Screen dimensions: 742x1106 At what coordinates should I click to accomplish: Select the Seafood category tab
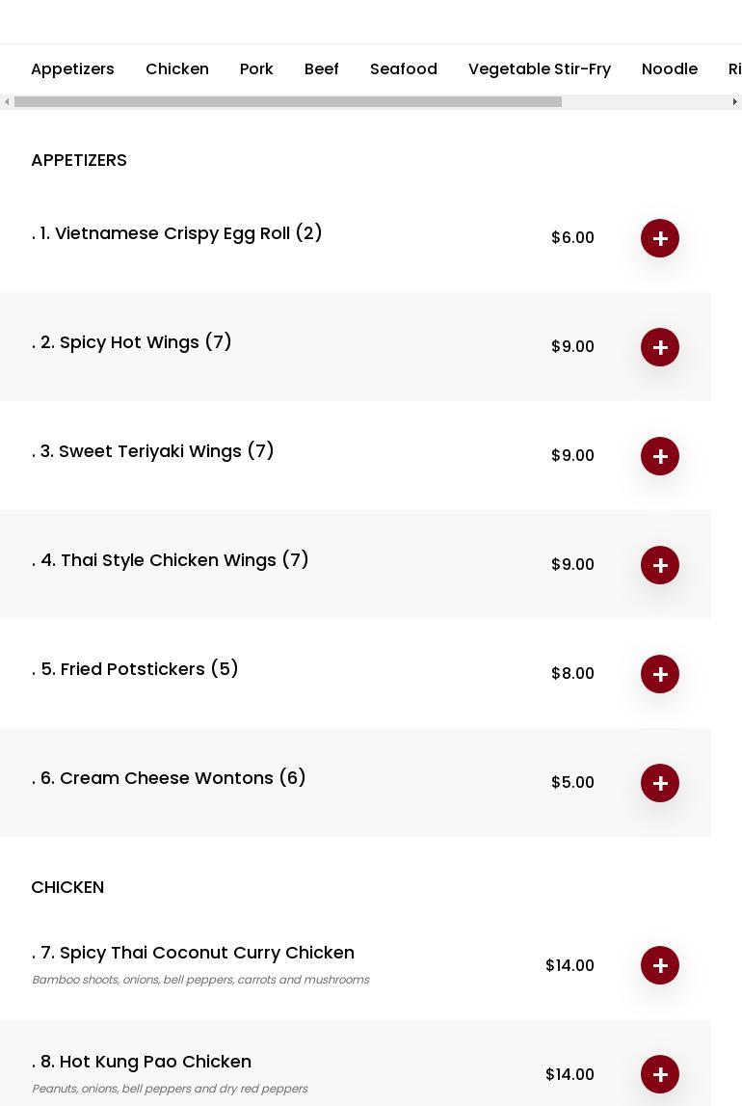404,69
